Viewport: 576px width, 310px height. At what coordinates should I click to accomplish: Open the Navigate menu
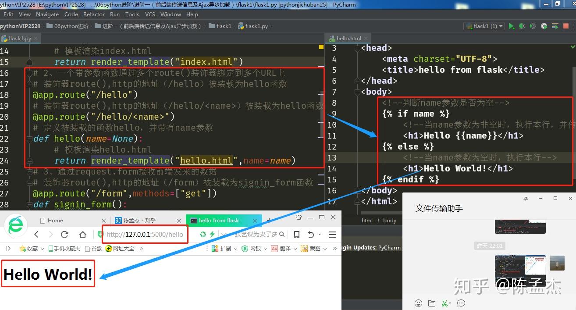pyautogui.click(x=47, y=14)
